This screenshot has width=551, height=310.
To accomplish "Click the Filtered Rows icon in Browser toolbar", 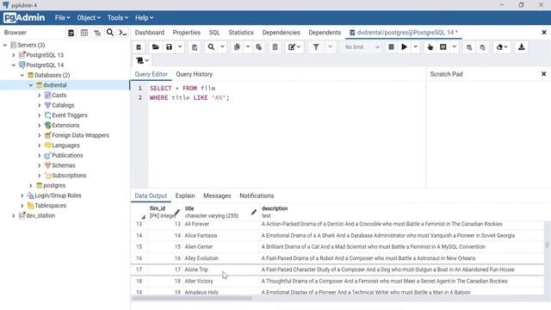I will coord(97,33).
